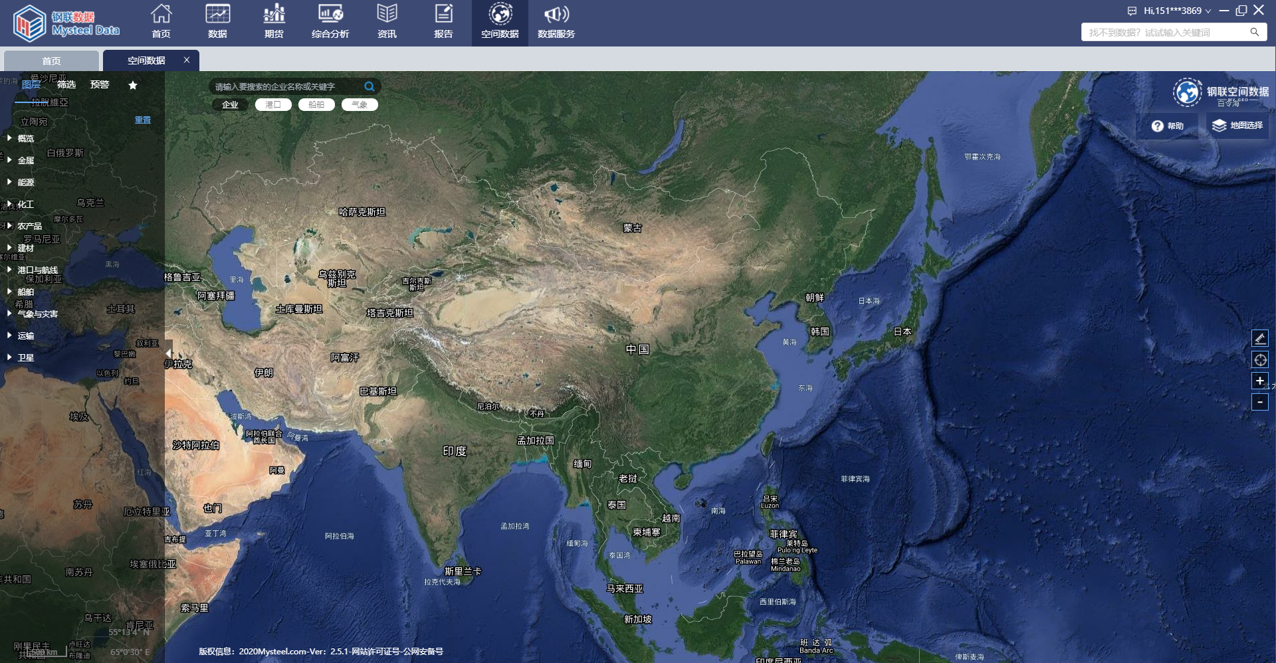1276x663 pixels.
Task: Click the 日本 label on the map
Action: (x=903, y=331)
